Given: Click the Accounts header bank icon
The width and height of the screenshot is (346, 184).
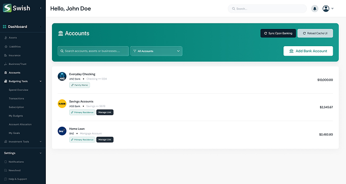Looking at the screenshot, I should [x=61, y=33].
